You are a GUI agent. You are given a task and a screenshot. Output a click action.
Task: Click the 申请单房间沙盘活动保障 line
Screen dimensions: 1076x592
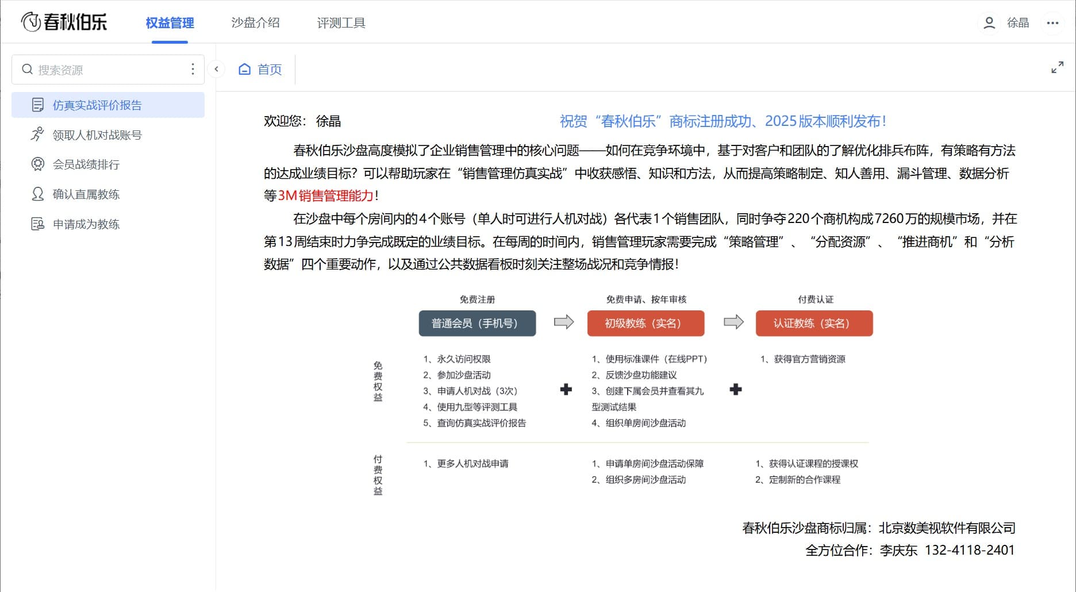pyautogui.click(x=648, y=463)
